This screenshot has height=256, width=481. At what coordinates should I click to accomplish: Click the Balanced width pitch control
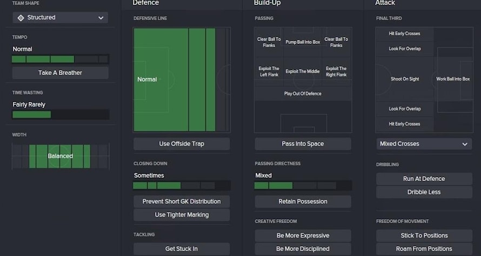(x=61, y=156)
